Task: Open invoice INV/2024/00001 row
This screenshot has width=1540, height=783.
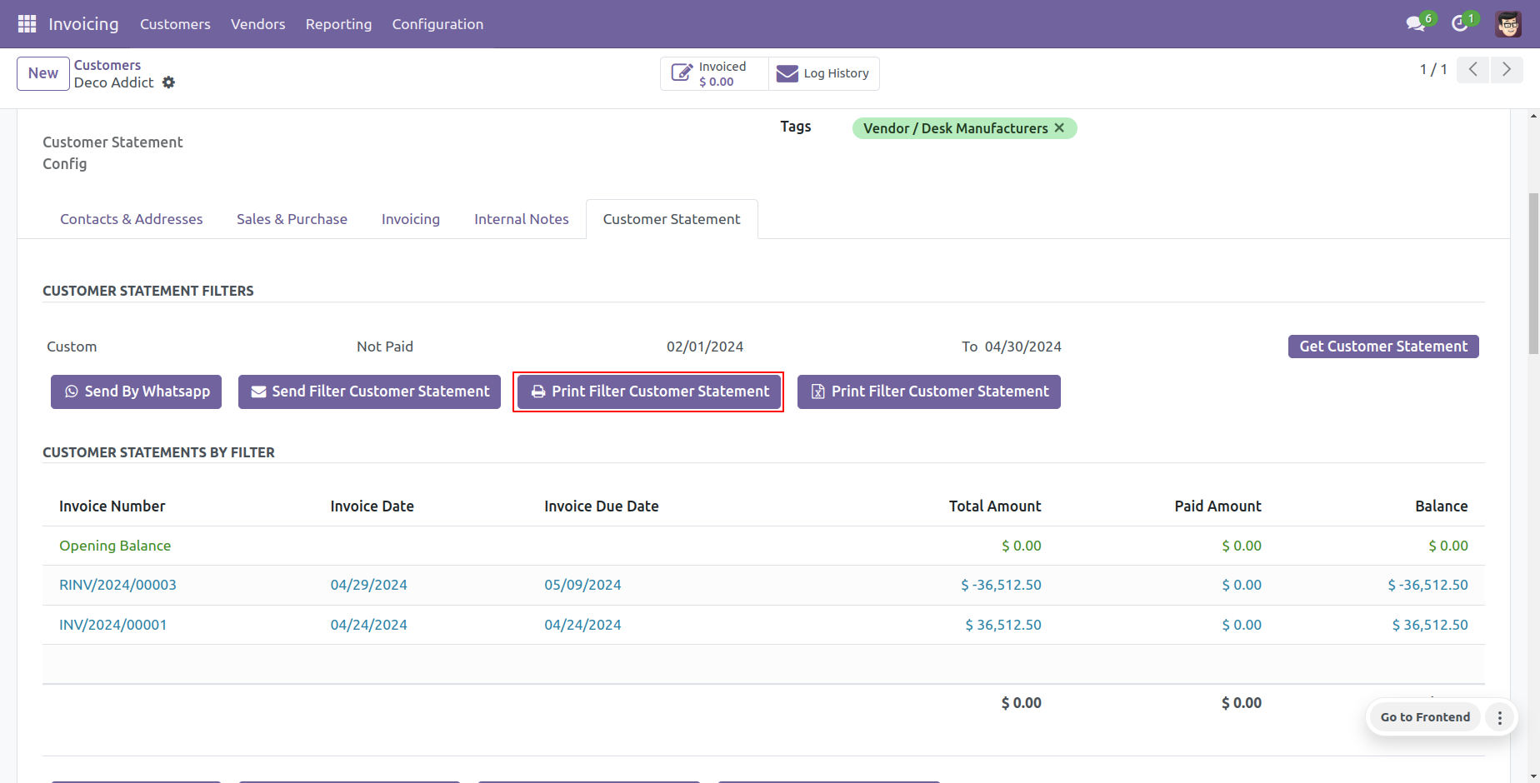Action: click(x=763, y=625)
